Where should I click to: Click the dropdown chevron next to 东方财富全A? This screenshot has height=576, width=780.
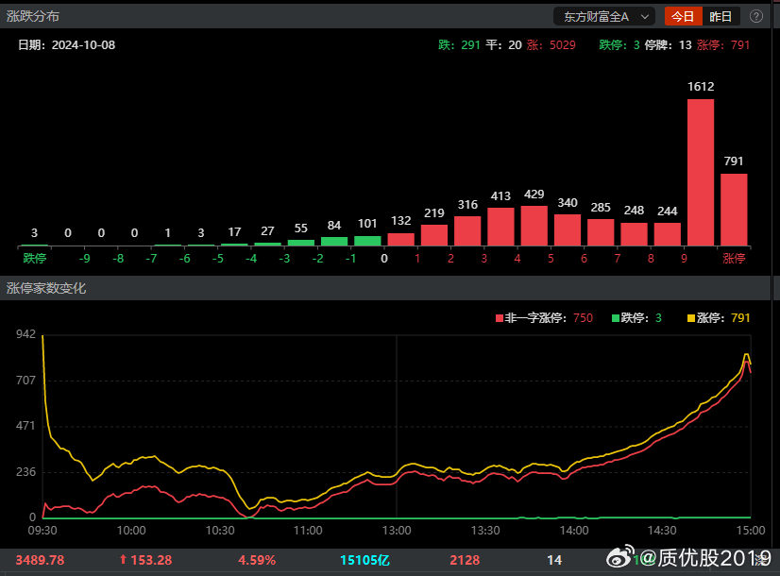(645, 16)
